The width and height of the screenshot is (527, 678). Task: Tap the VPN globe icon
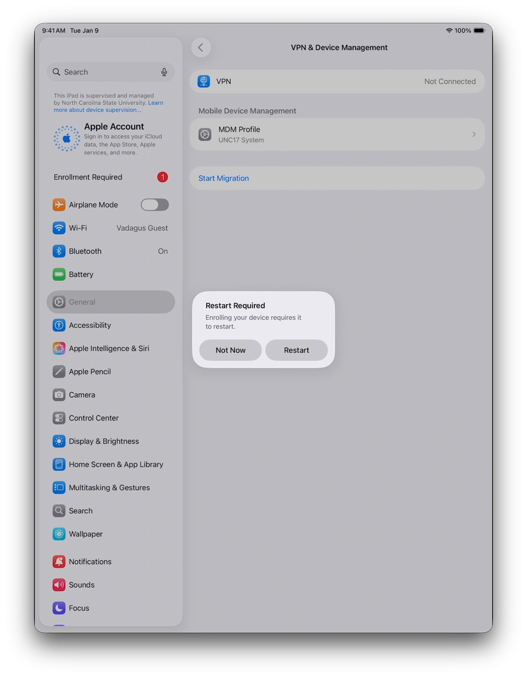[x=204, y=81]
